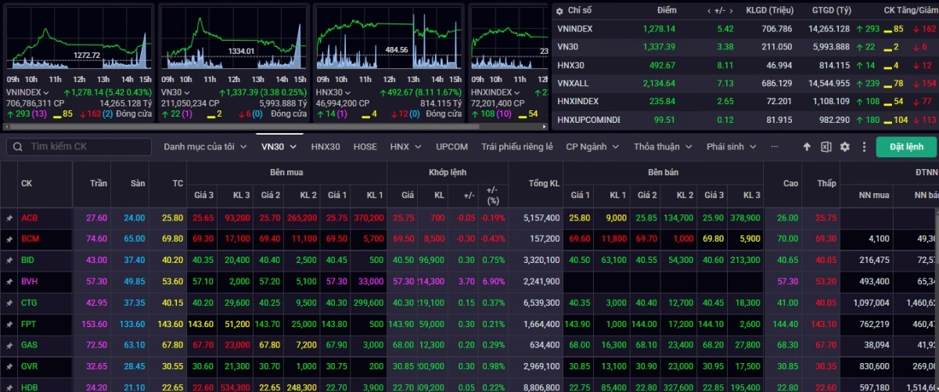Viewport: 939px width, 392px height.
Task: Select VN30 row in index table
Action: tap(746, 47)
